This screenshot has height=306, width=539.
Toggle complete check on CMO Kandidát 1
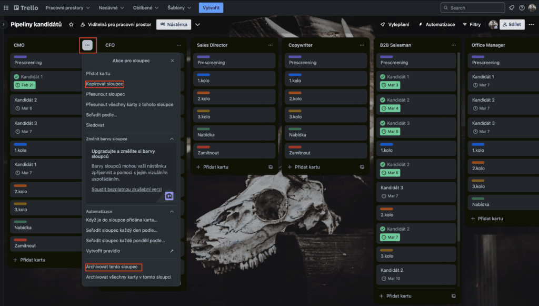point(16,77)
